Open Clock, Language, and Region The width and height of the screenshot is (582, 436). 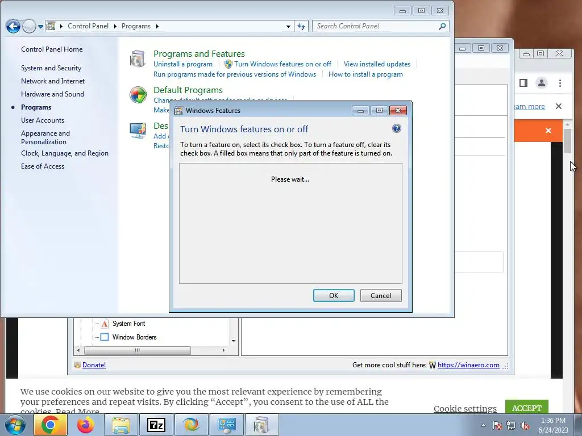click(65, 153)
